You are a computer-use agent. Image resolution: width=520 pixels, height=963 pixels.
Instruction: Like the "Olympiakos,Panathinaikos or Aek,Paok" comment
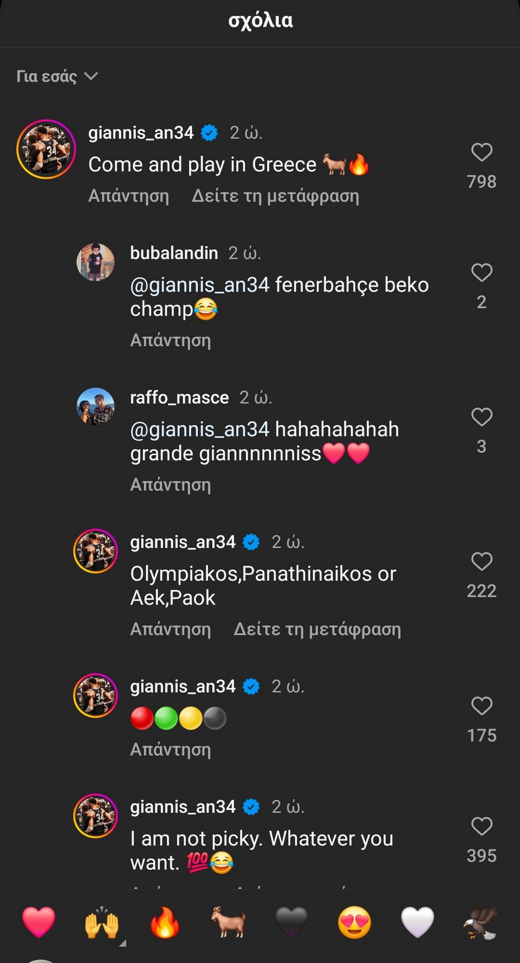pyautogui.click(x=482, y=562)
